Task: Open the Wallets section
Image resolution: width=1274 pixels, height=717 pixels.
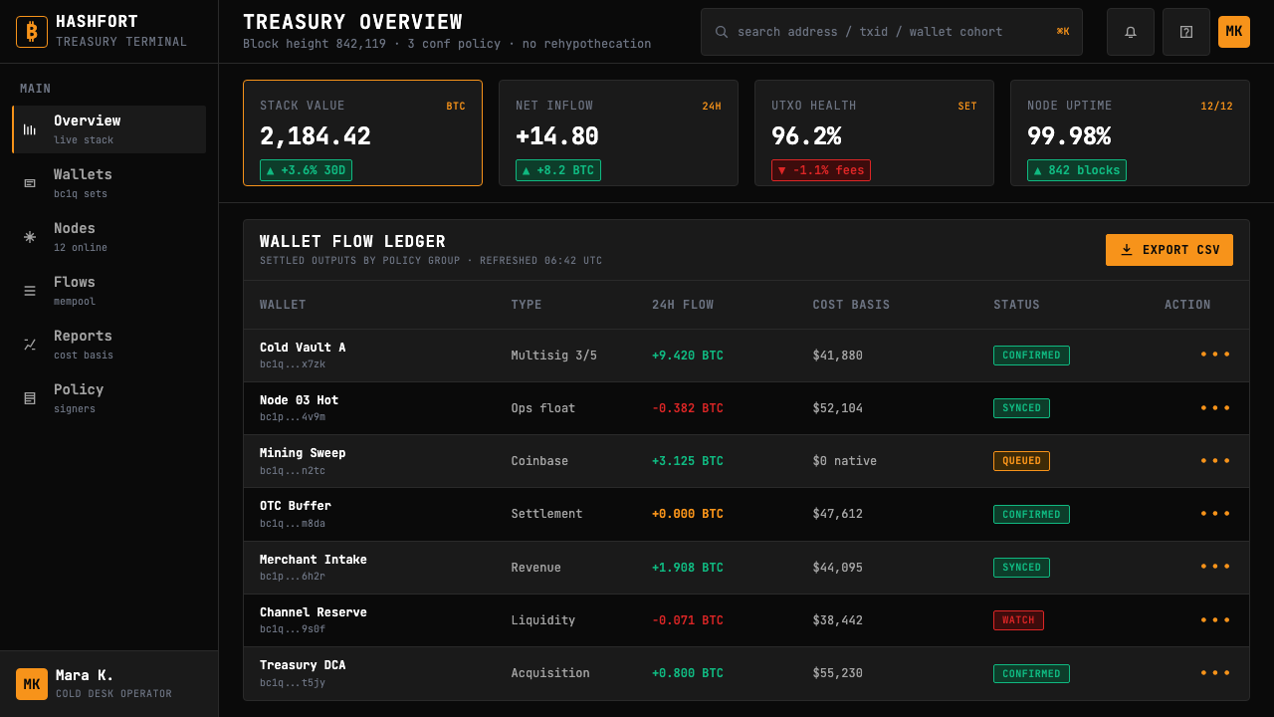Action: [x=109, y=183]
